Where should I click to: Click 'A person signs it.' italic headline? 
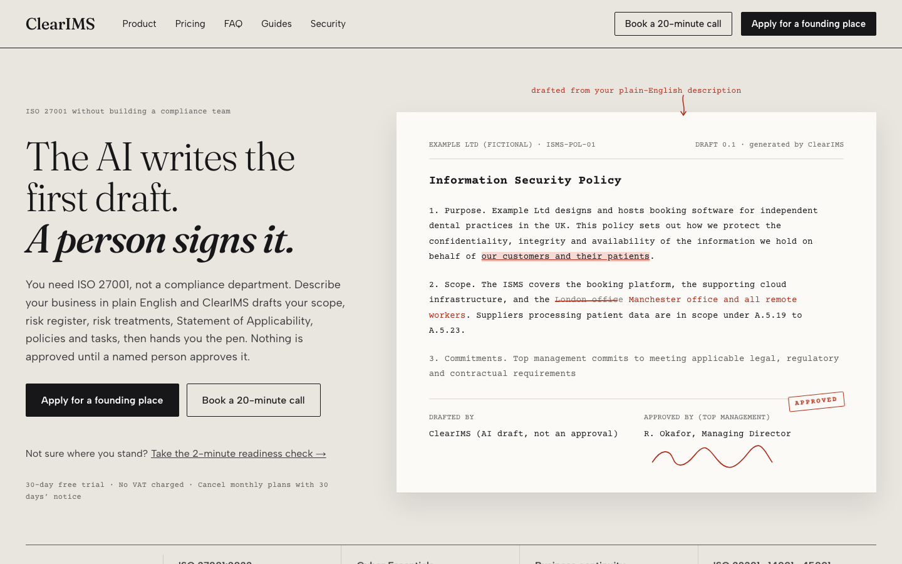160,240
